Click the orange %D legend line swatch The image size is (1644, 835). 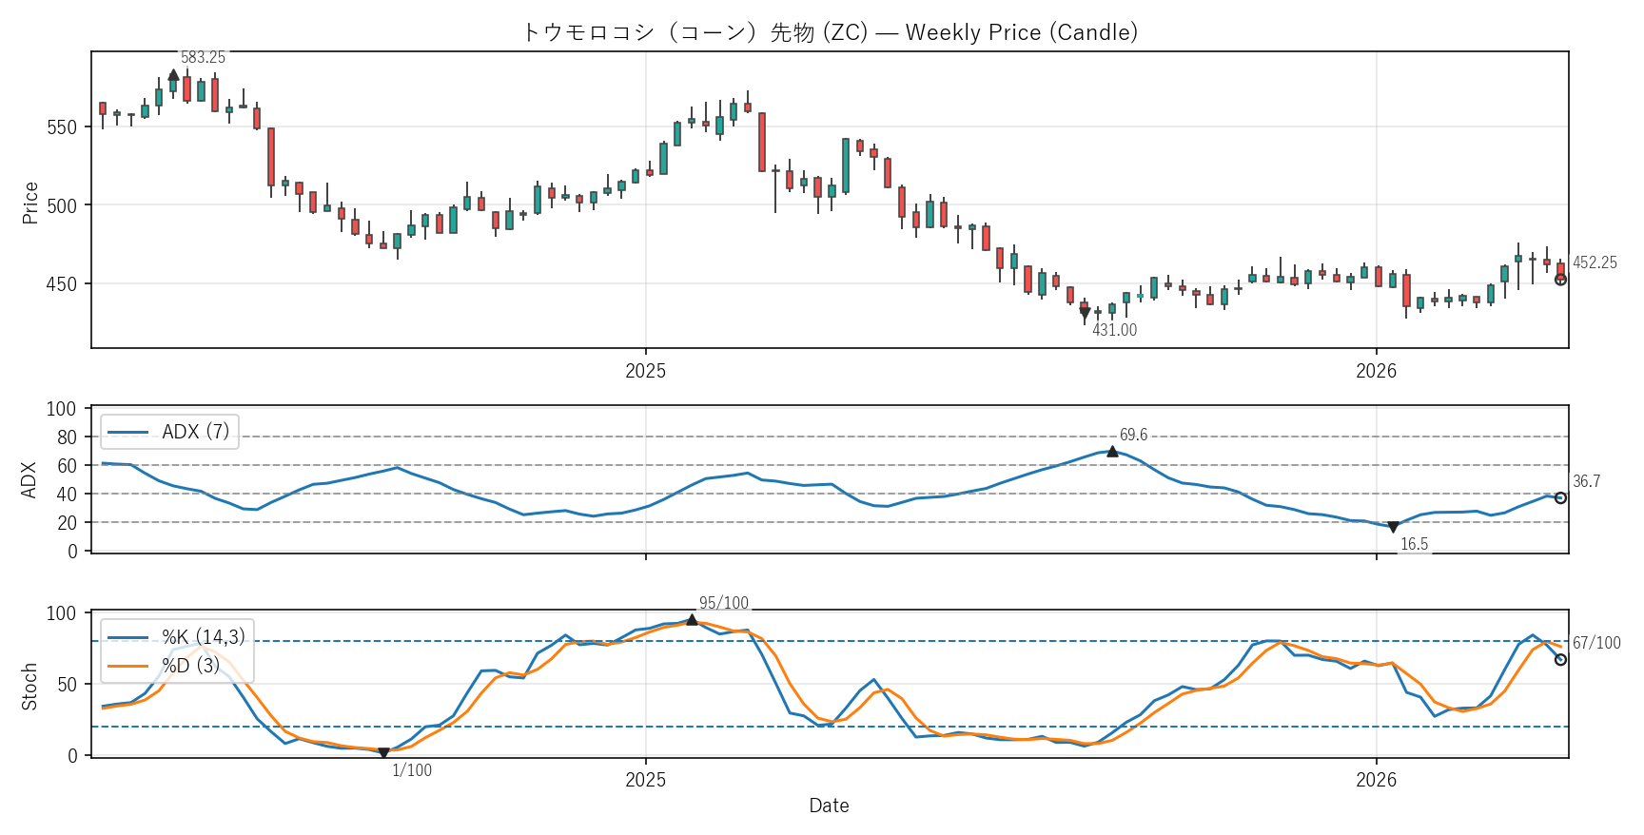pyautogui.click(x=127, y=666)
